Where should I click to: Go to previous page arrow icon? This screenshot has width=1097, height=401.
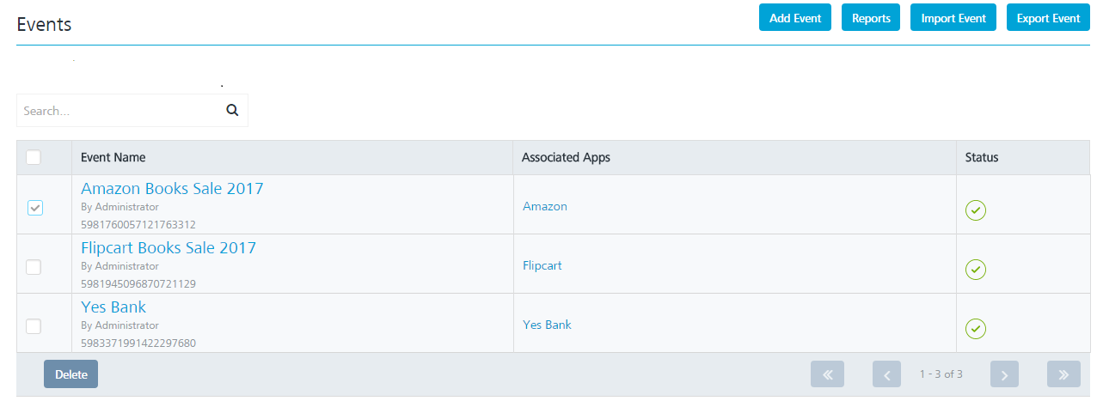click(886, 374)
